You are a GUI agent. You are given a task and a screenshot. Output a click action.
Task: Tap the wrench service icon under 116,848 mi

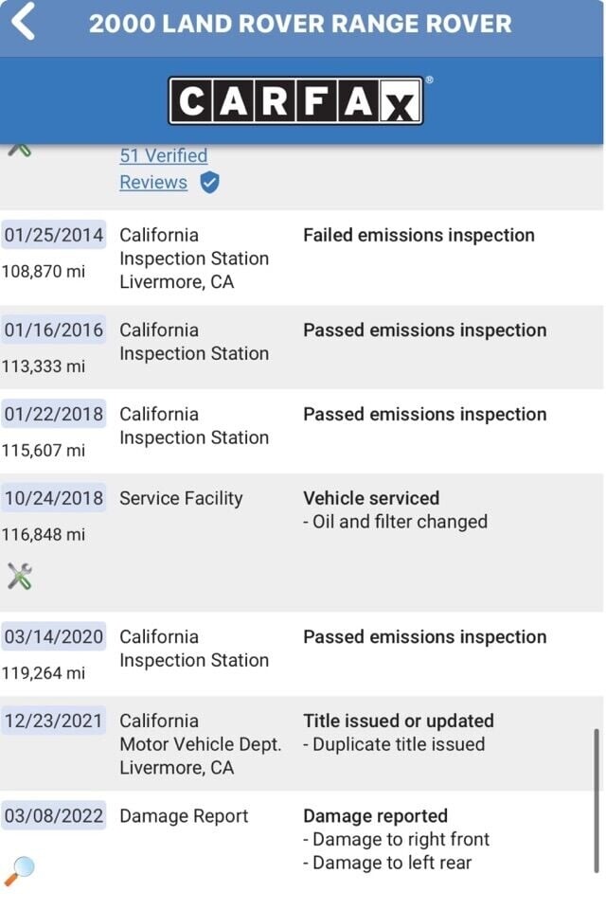[x=20, y=575]
